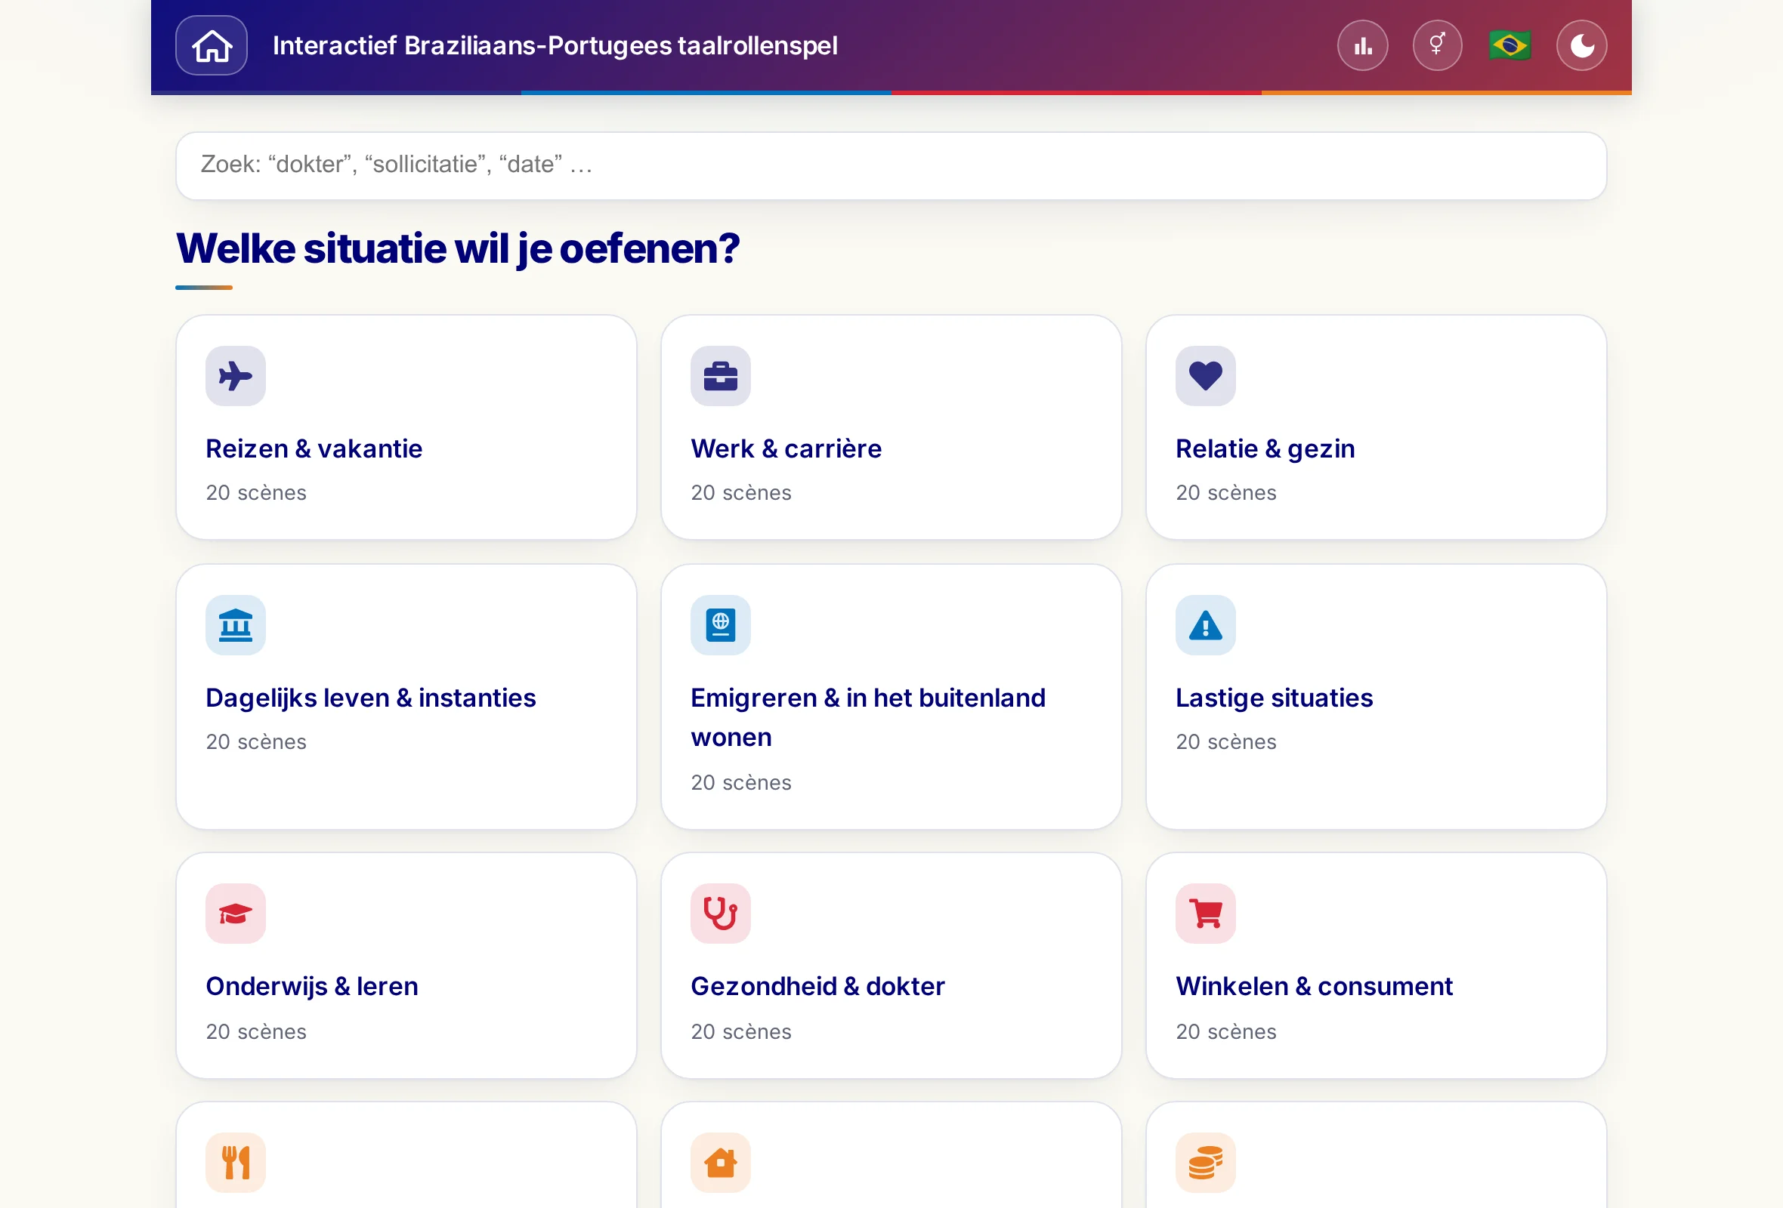
Task: Click the briefcase icon for work
Action: [x=720, y=375]
